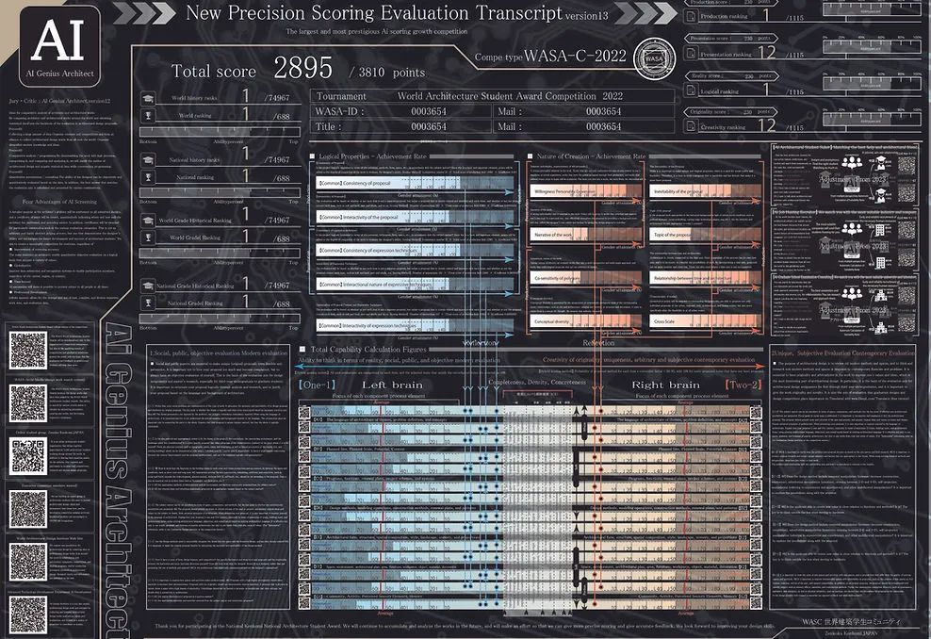The width and height of the screenshot is (931, 639).
Task: Click the ability percent bar under National ranking
Action: coord(220,193)
